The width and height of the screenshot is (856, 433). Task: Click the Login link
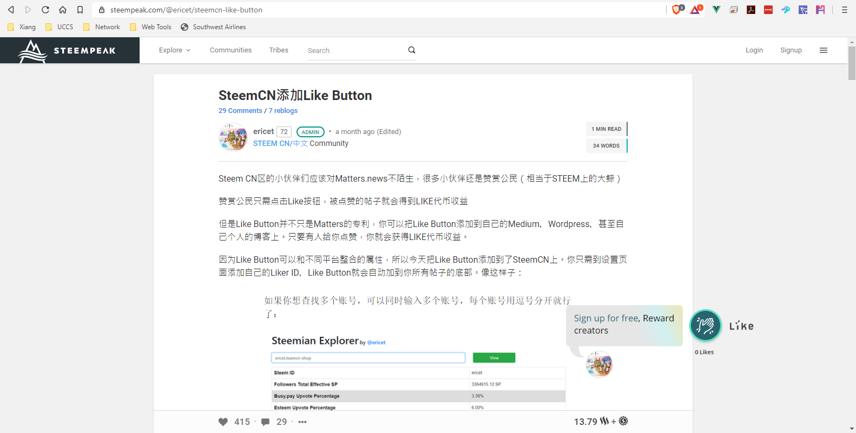(x=754, y=50)
